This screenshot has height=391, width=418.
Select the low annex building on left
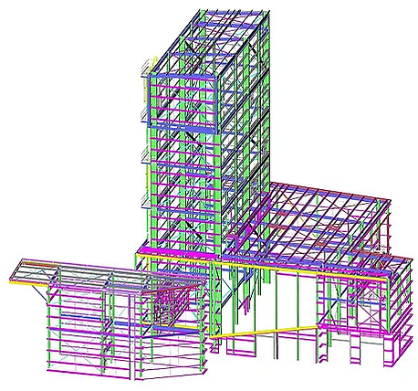110,320
